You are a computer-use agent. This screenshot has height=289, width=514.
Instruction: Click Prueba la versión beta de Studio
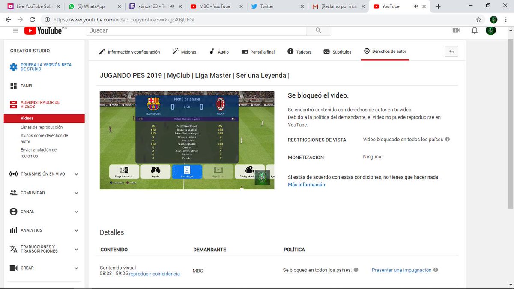coord(46,67)
